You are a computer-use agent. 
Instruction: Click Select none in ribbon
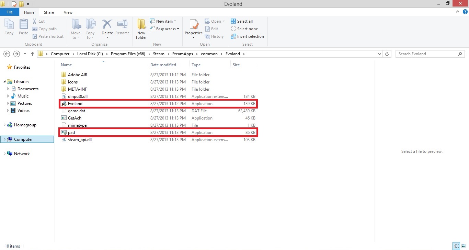[x=244, y=29]
